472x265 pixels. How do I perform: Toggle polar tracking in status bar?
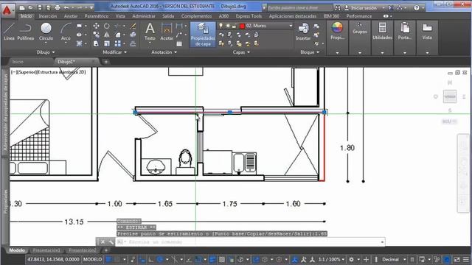pyautogui.click(x=160, y=259)
